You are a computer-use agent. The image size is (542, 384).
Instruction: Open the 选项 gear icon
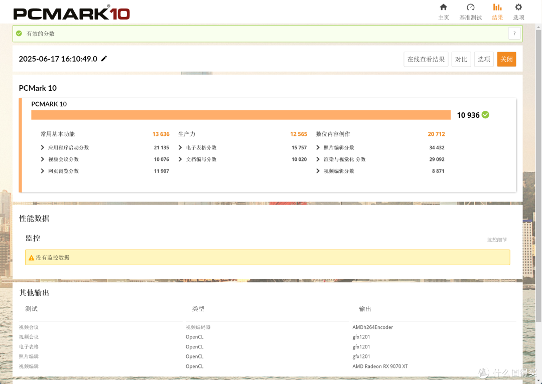tap(518, 7)
